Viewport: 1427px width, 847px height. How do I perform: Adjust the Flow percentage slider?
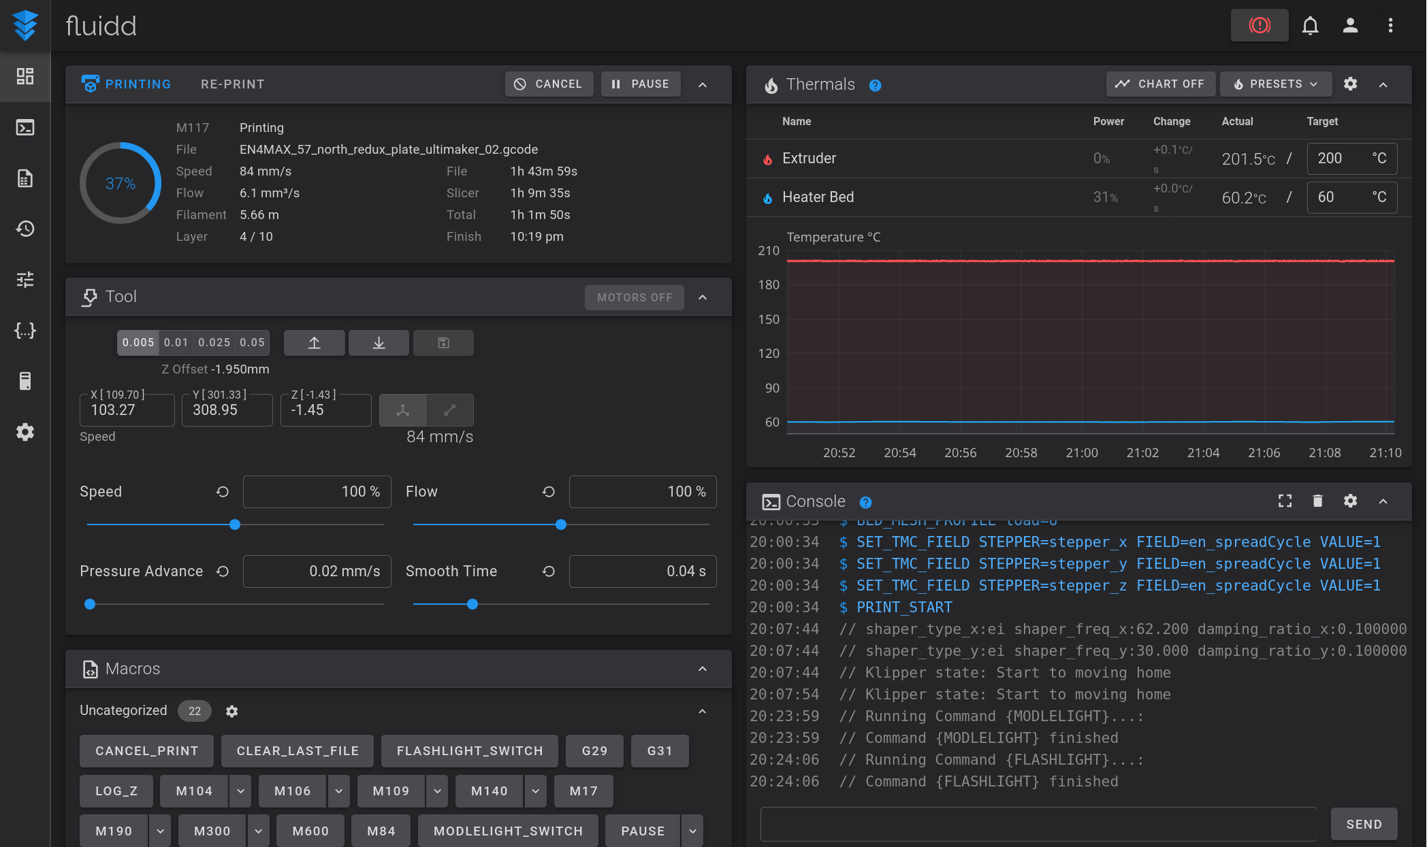pos(560,524)
